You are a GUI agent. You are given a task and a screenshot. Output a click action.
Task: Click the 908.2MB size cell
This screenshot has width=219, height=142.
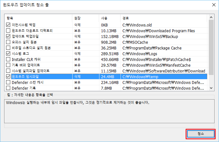(x=109, y=42)
